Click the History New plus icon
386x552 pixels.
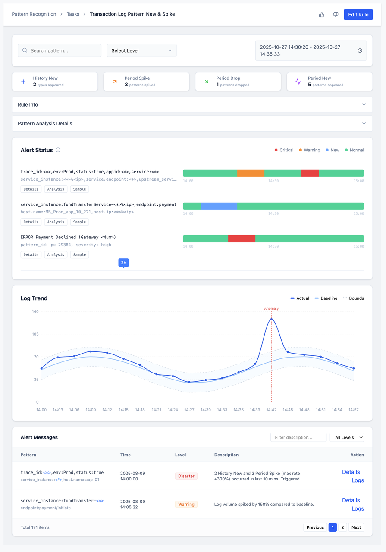(x=23, y=82)
